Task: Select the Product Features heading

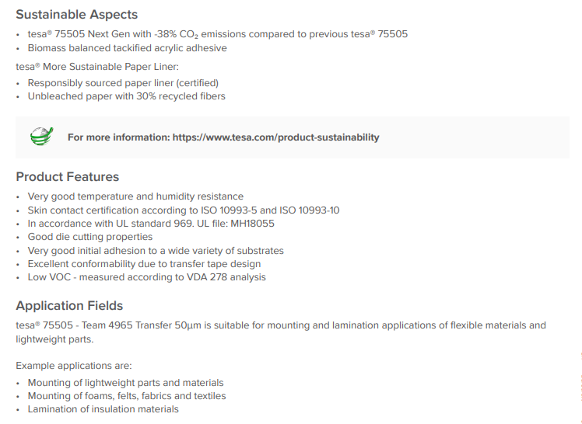Action: coord(67,176)
